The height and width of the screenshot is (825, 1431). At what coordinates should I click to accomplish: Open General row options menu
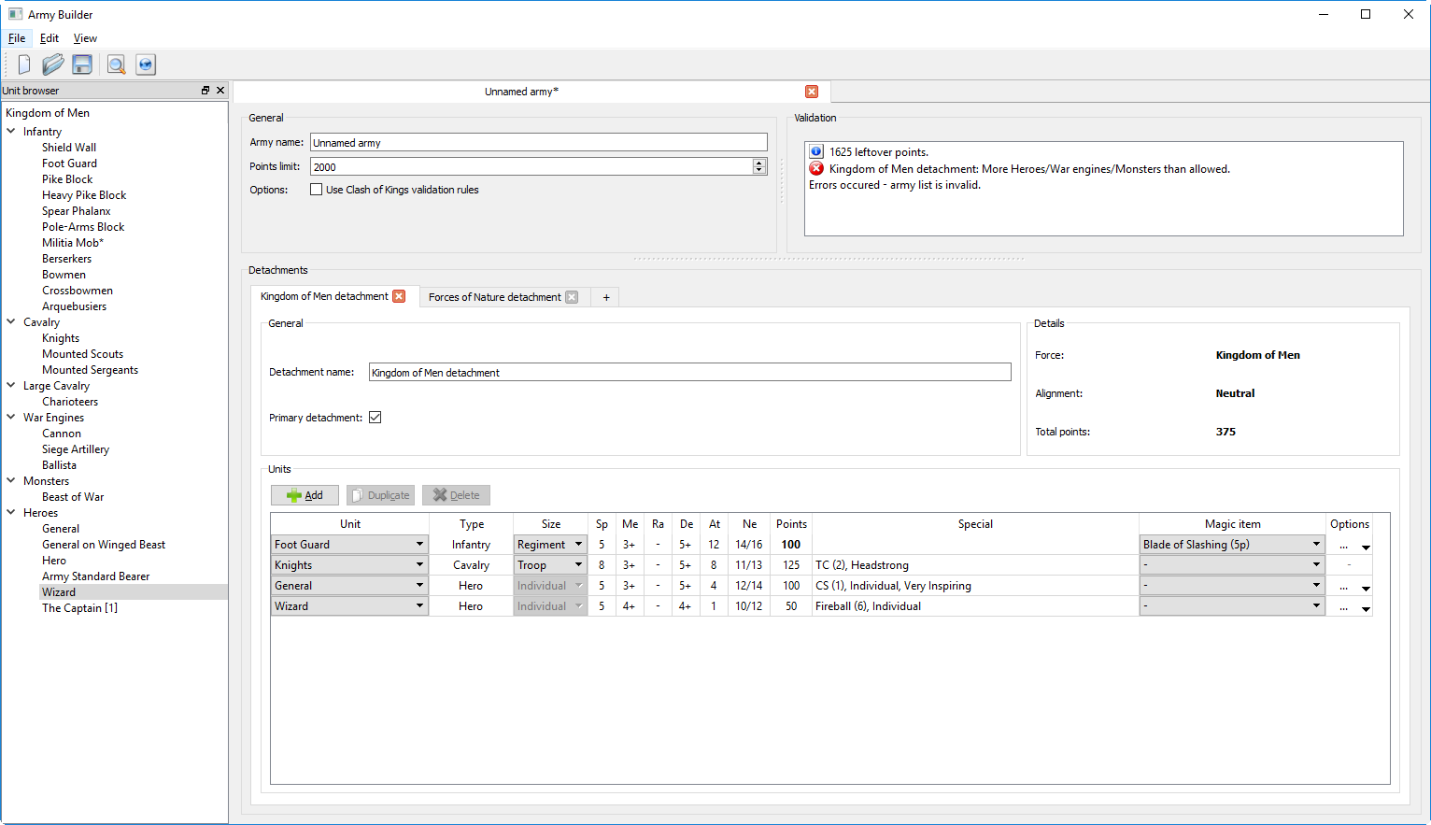coord(1350,587)
